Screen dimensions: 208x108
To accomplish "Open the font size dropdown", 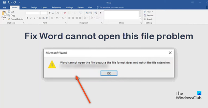I will pyautogui.click(x=46, y=13).
